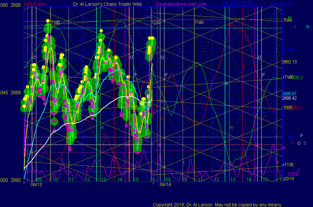313x207 pixels.
Task: Click the Daytradingforecasts.com link text
Action: pos(181,4)
